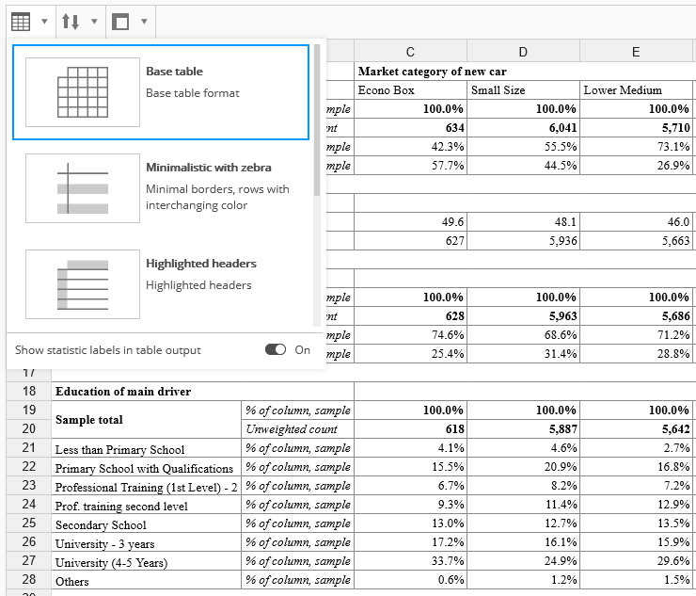Select column C header
Image resolution: width=696 pixels, height=596 pixels.
(410, 52)
